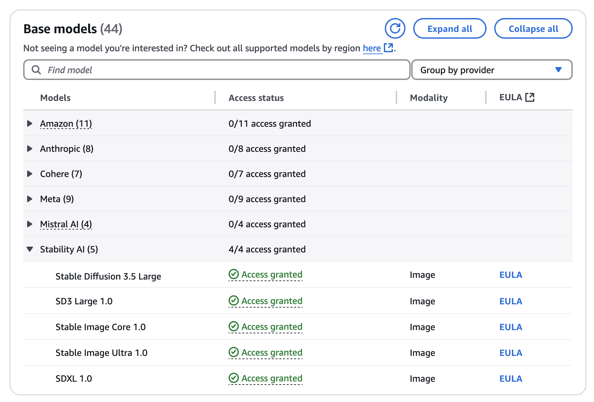Click Stable Diffusion 3.5 Large checkmark icon
This screenshot has height=402, width=594.
pyautogui.click(x=233, y=274)
